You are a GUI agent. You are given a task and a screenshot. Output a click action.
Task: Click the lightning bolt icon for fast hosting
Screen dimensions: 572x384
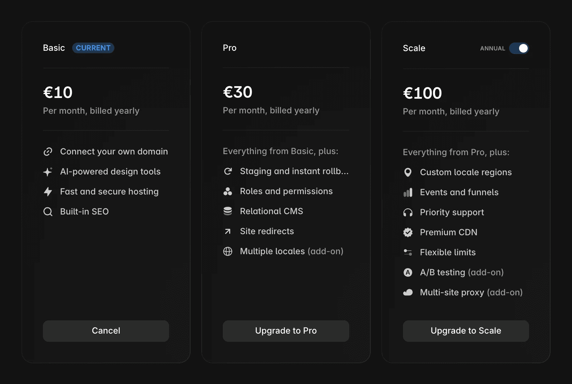(48, 192)
